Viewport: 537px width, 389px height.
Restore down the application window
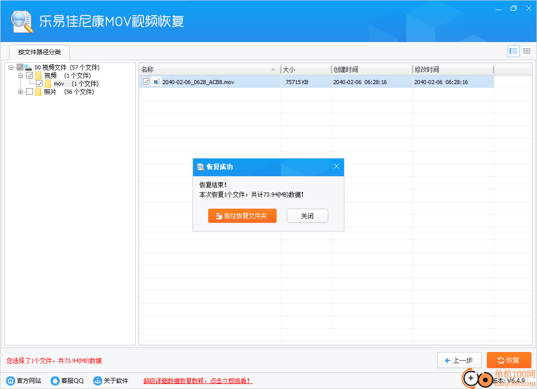[514, 9]
